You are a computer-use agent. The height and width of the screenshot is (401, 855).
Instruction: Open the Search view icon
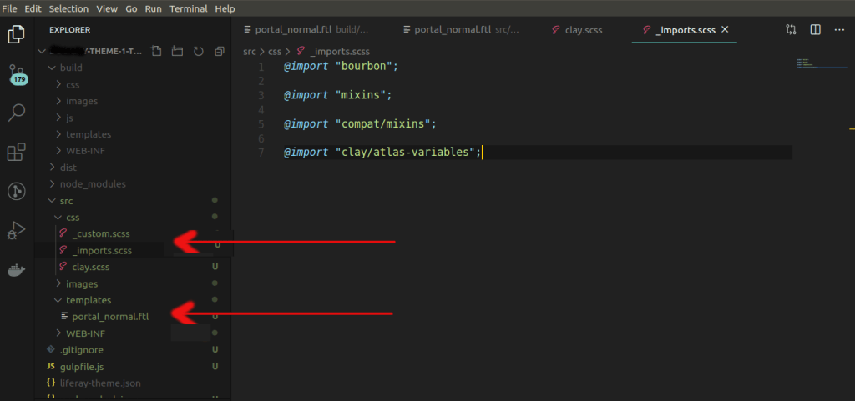click(16, 113)
